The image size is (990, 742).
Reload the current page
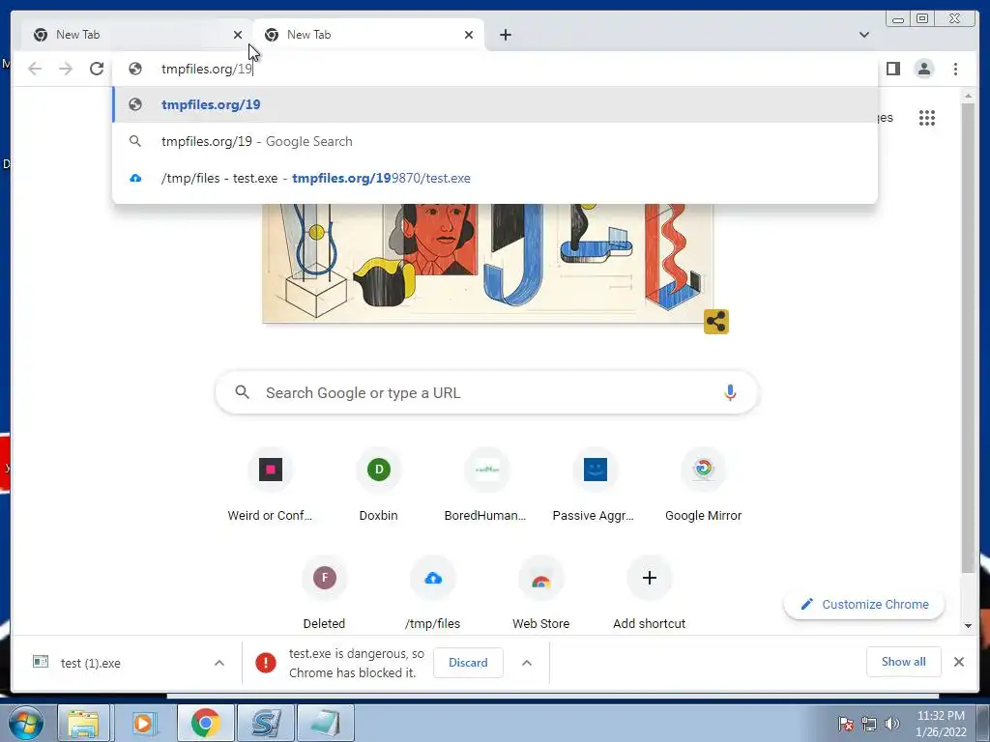97,69
